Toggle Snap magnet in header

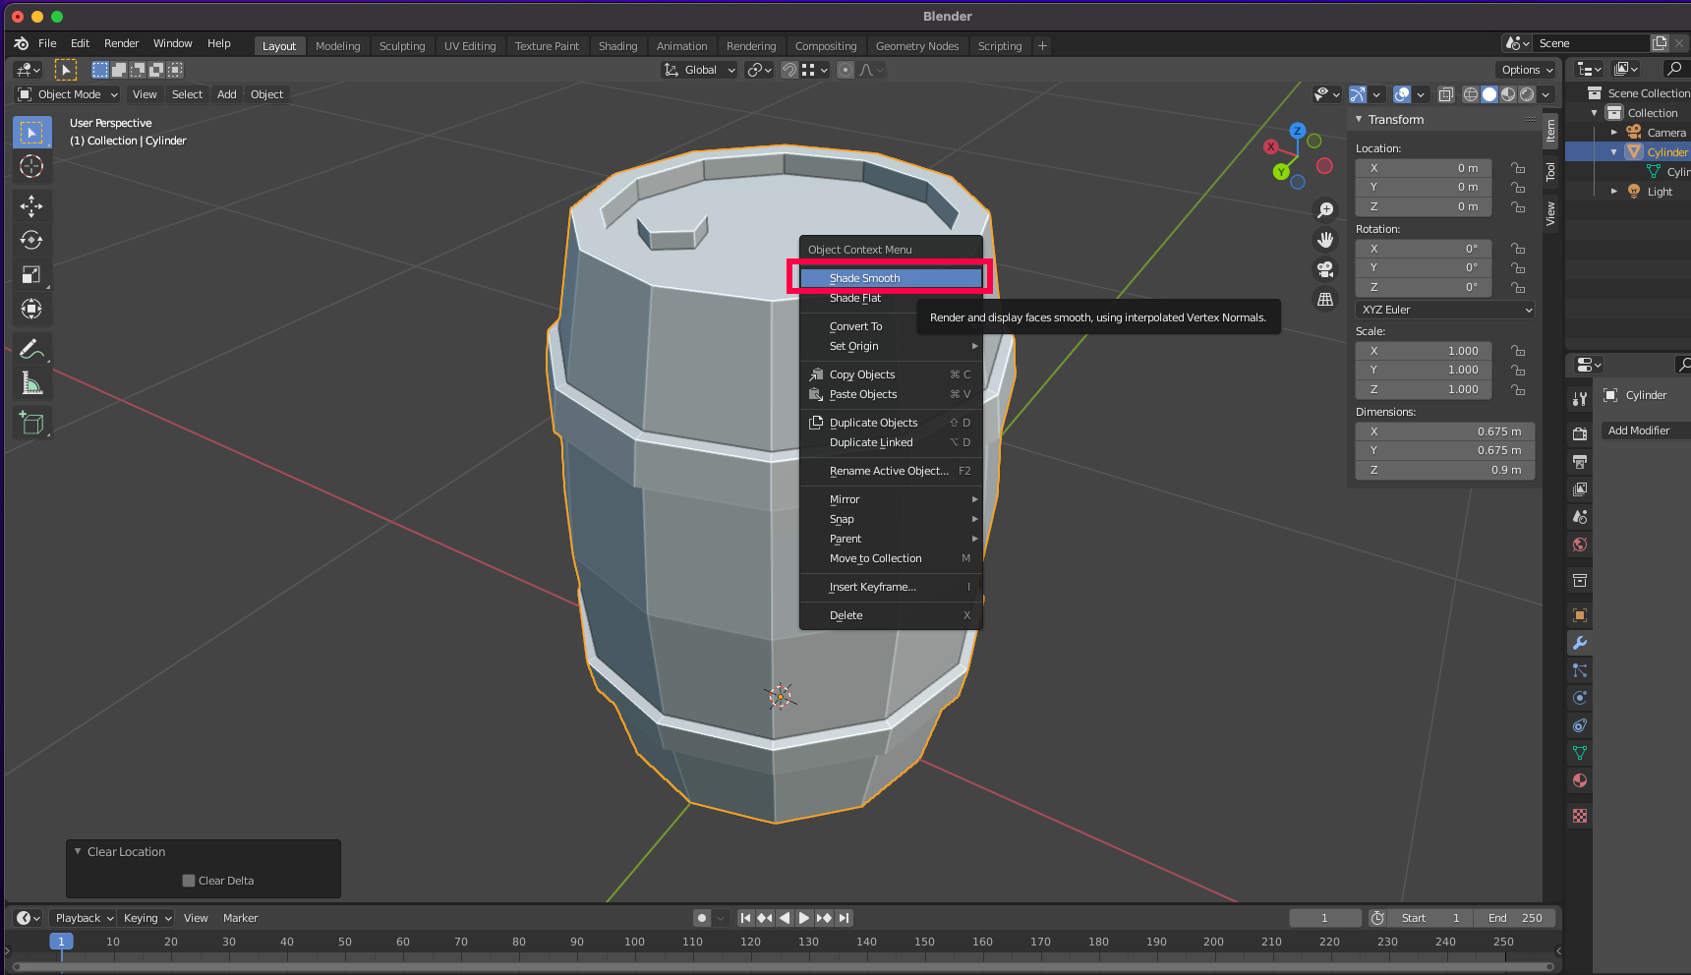point(788,70)
